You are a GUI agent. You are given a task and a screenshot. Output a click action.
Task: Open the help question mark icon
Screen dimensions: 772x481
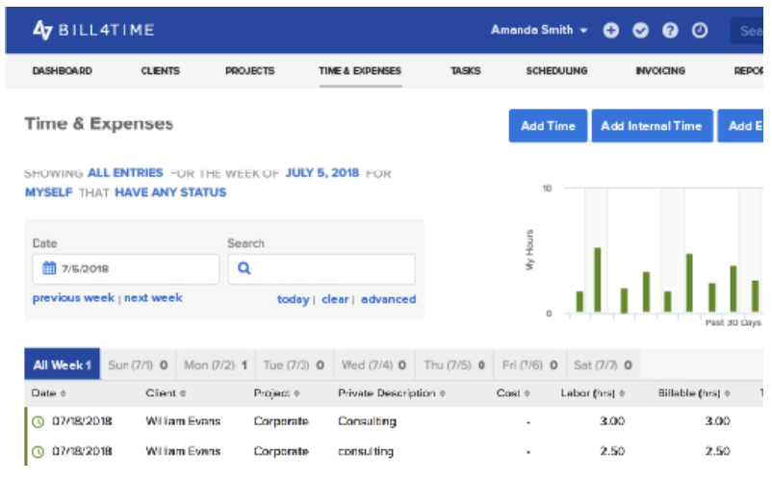[670, 31]
